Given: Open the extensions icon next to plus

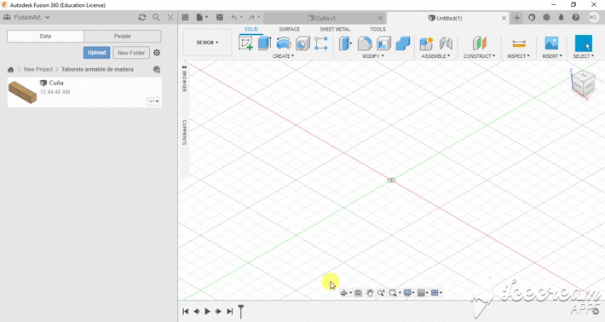Looking at the screenshot, I should click(532, 17).
